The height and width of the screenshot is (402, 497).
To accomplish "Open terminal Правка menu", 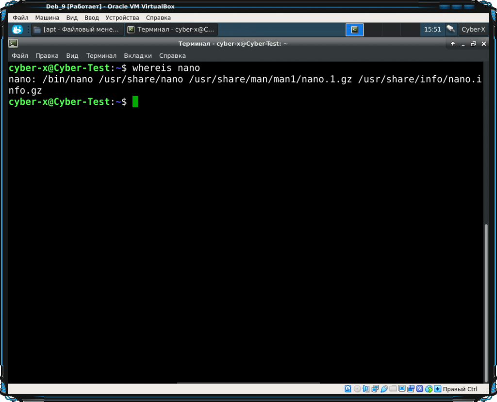I will 47,56.
